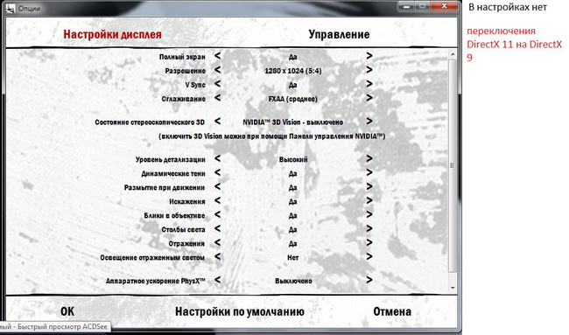The image size is (569, 335).
Task: Switch Столбы света using right arrow
Action: pos(369,229)
